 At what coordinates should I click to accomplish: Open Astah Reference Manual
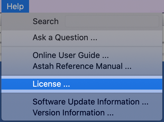coord(82,66)
